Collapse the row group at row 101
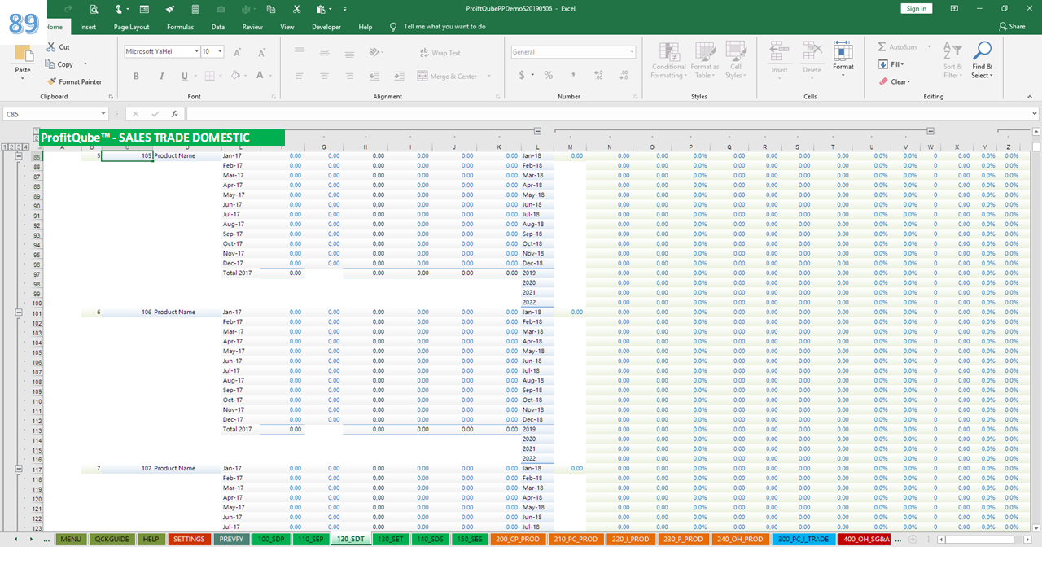The height and width of the screenshot is (586, 1042). [x=19, y=312]
